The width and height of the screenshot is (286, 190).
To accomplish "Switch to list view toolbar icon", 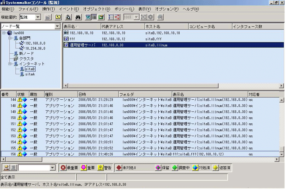I will 94,17.
